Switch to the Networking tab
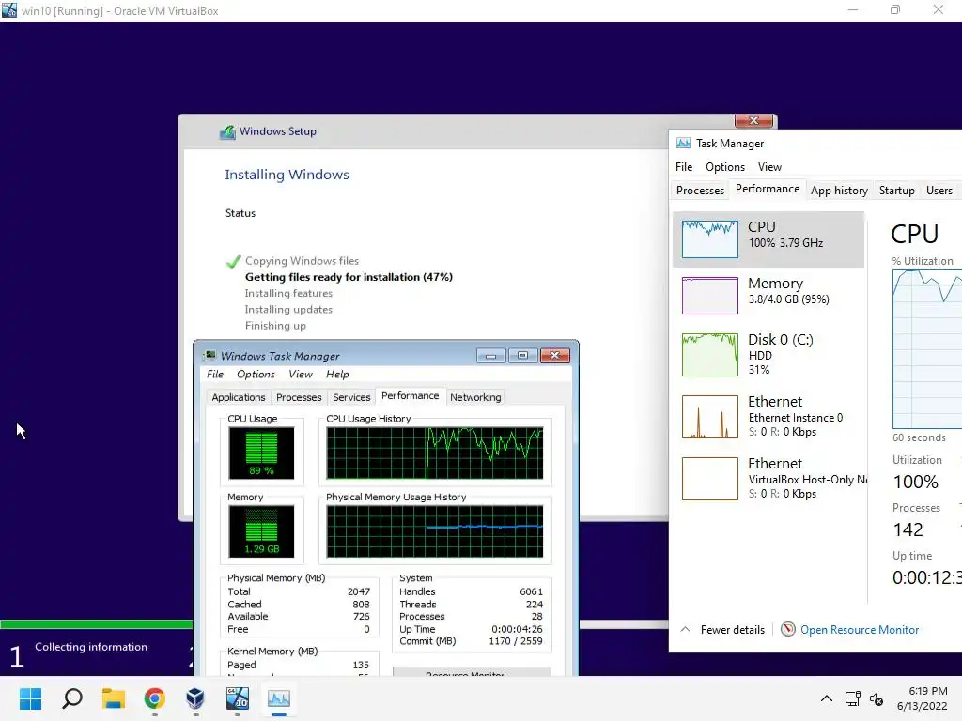Screen dimensions: 962x721 click(475, 397)
